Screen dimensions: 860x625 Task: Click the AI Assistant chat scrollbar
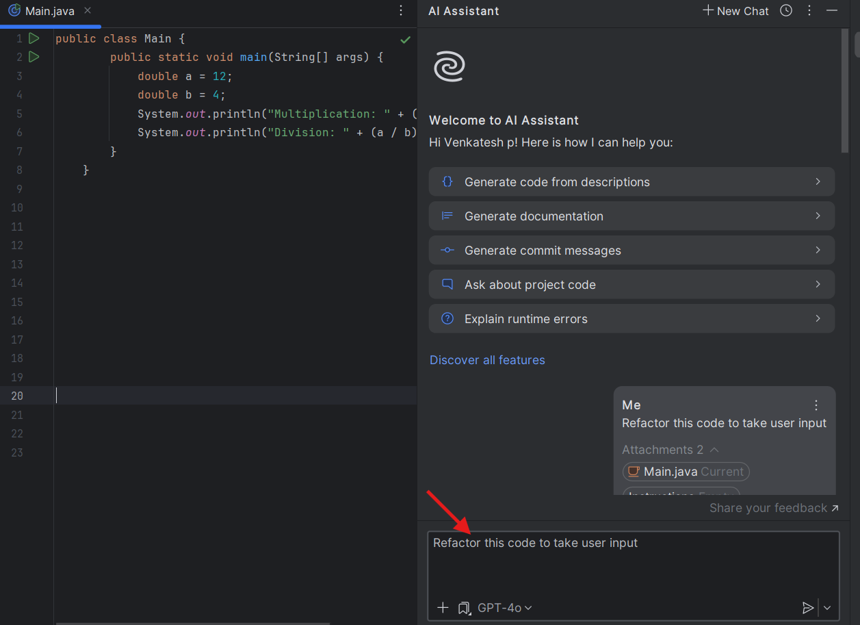coord(844,90)
